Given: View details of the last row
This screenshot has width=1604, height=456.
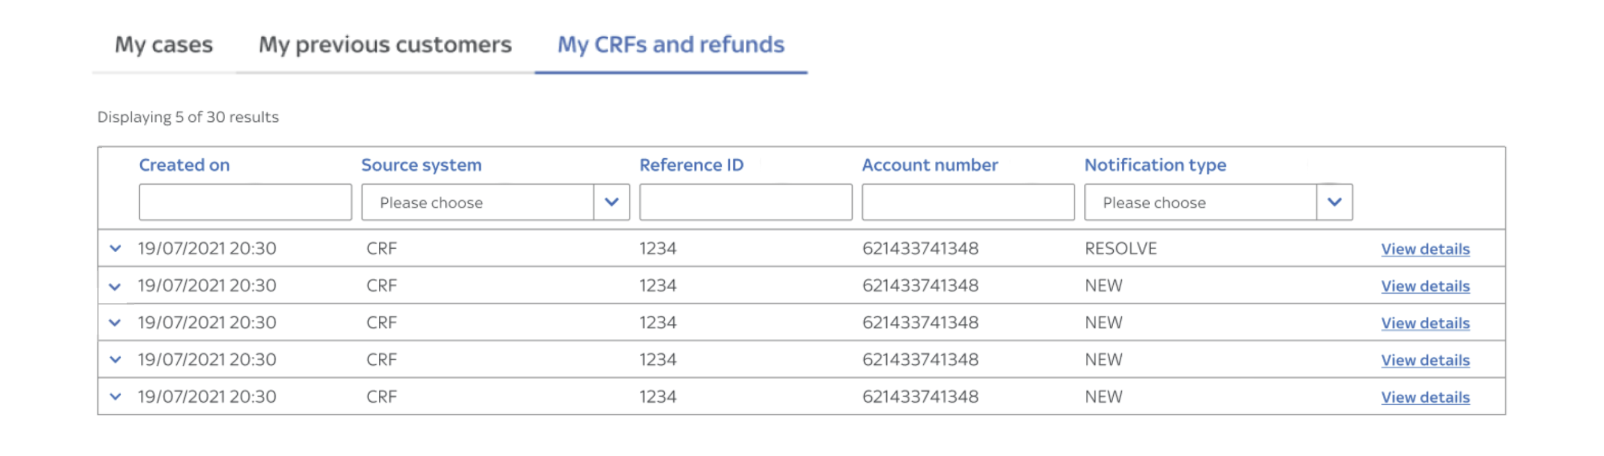Looking at the screenshot, I should coord(1425,397).
